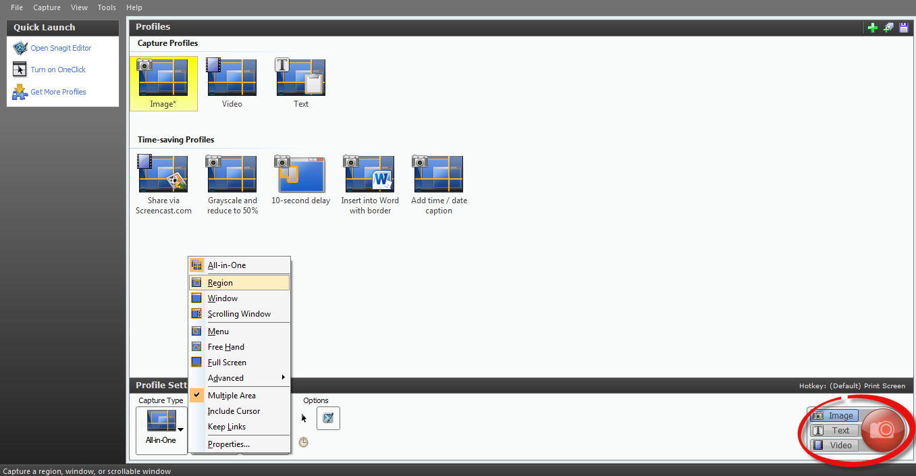Select the 10-second delay profile
Viewport: 916px width, 476px height.
point(300,180)
